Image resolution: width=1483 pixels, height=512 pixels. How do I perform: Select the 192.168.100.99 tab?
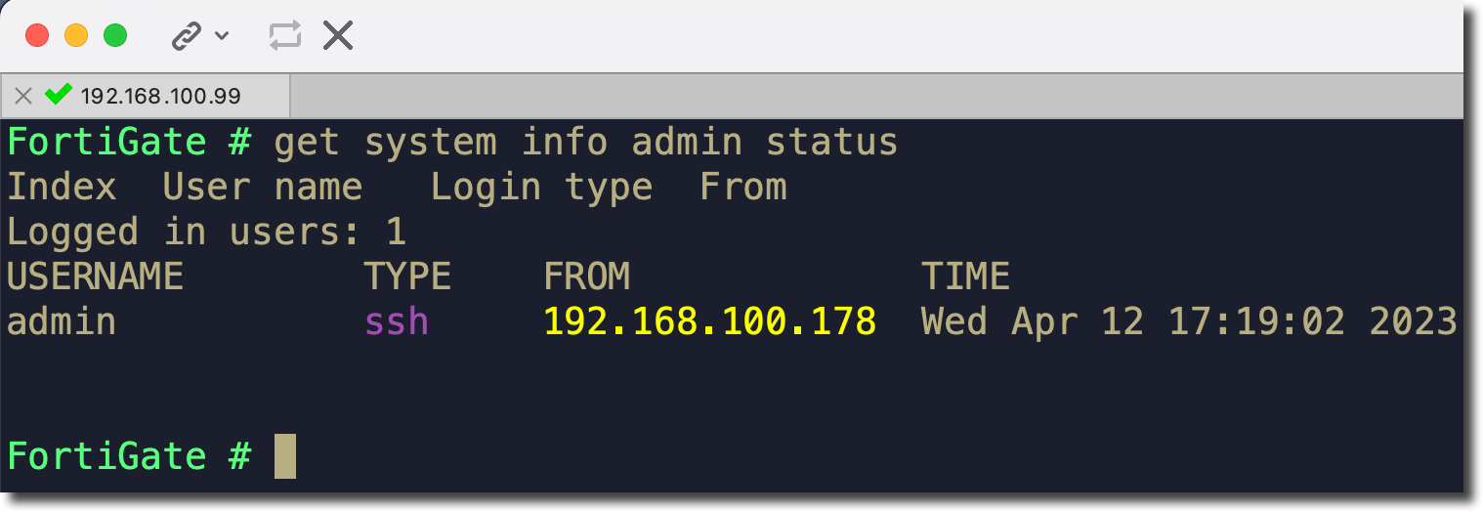point(161,96)
